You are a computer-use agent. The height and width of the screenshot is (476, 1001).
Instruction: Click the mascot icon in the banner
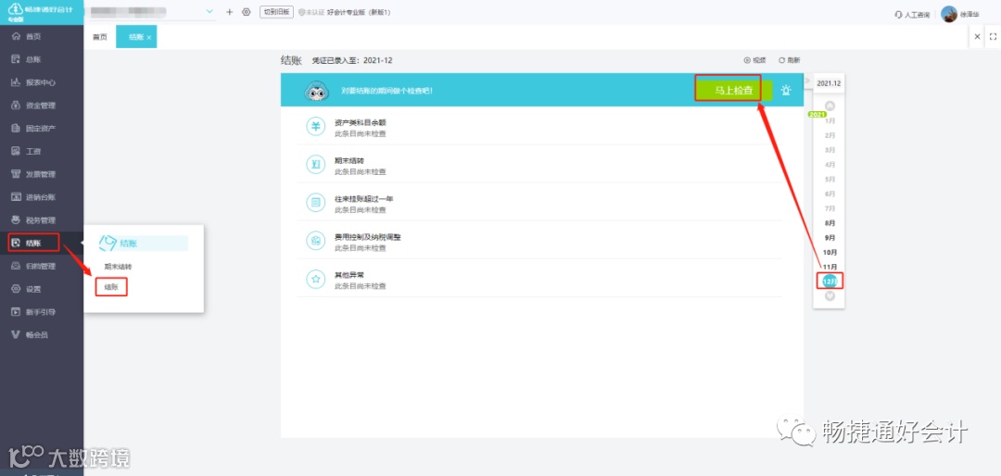click(x=315, y=92)
